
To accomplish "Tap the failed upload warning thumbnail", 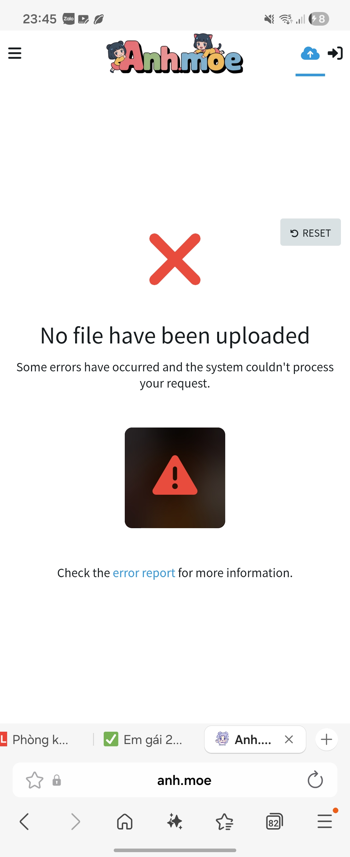I will point(175,478).
